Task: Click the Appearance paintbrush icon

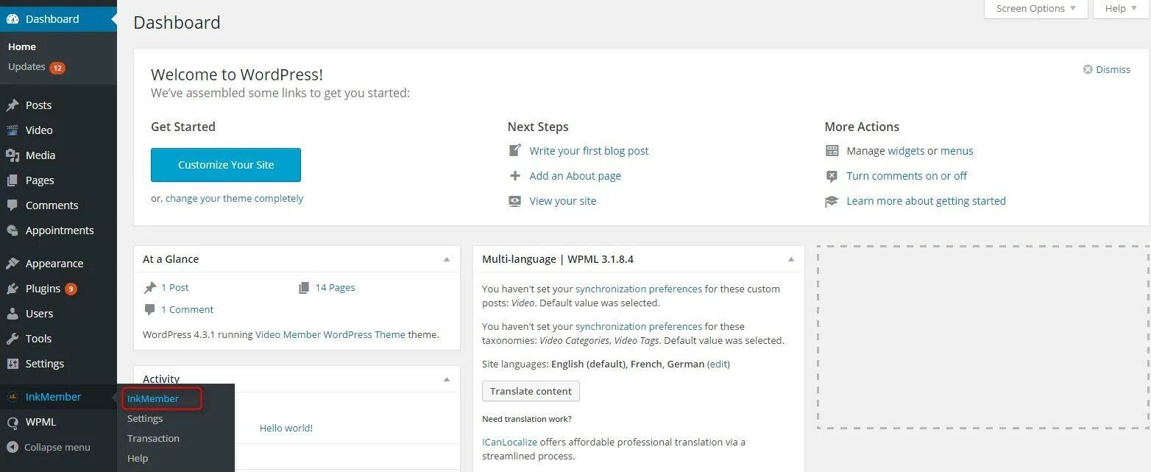Action: (x=13, y=264)
